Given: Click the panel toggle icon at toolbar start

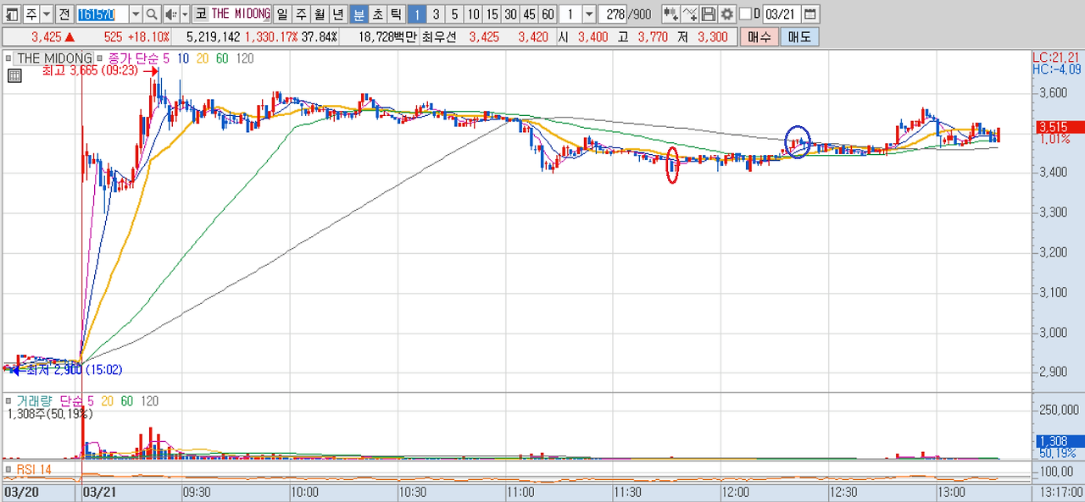Looking at the screenshot, I should point(12,14).
